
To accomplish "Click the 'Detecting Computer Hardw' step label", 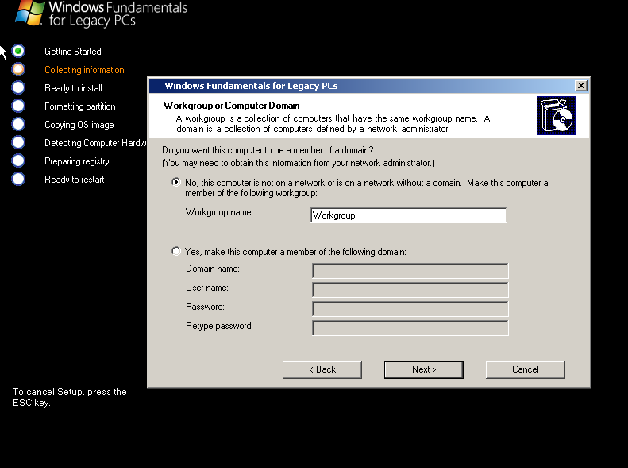I will (96, 143).
